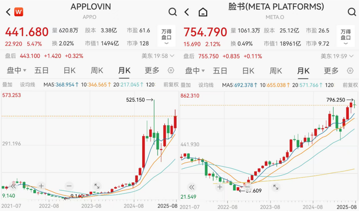Screen dimensions: 359x211
Task: Tap after-hours price 443.100
Action: tap(30, 56)
